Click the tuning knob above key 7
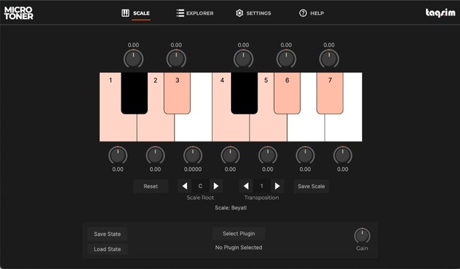 (329, 58)
